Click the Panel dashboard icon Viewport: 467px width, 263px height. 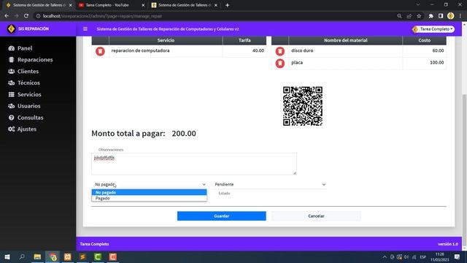coord(12,48)
